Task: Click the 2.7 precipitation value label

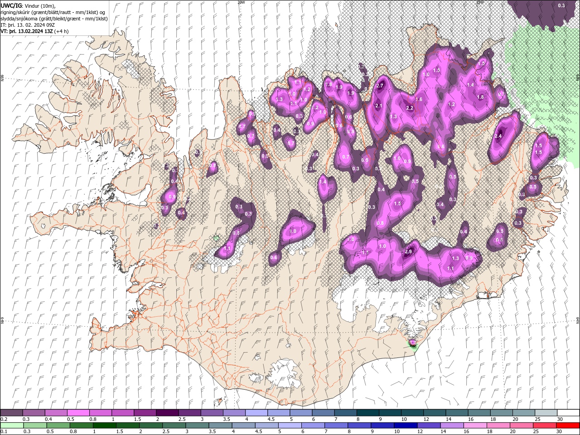Action: coord(380,86)
